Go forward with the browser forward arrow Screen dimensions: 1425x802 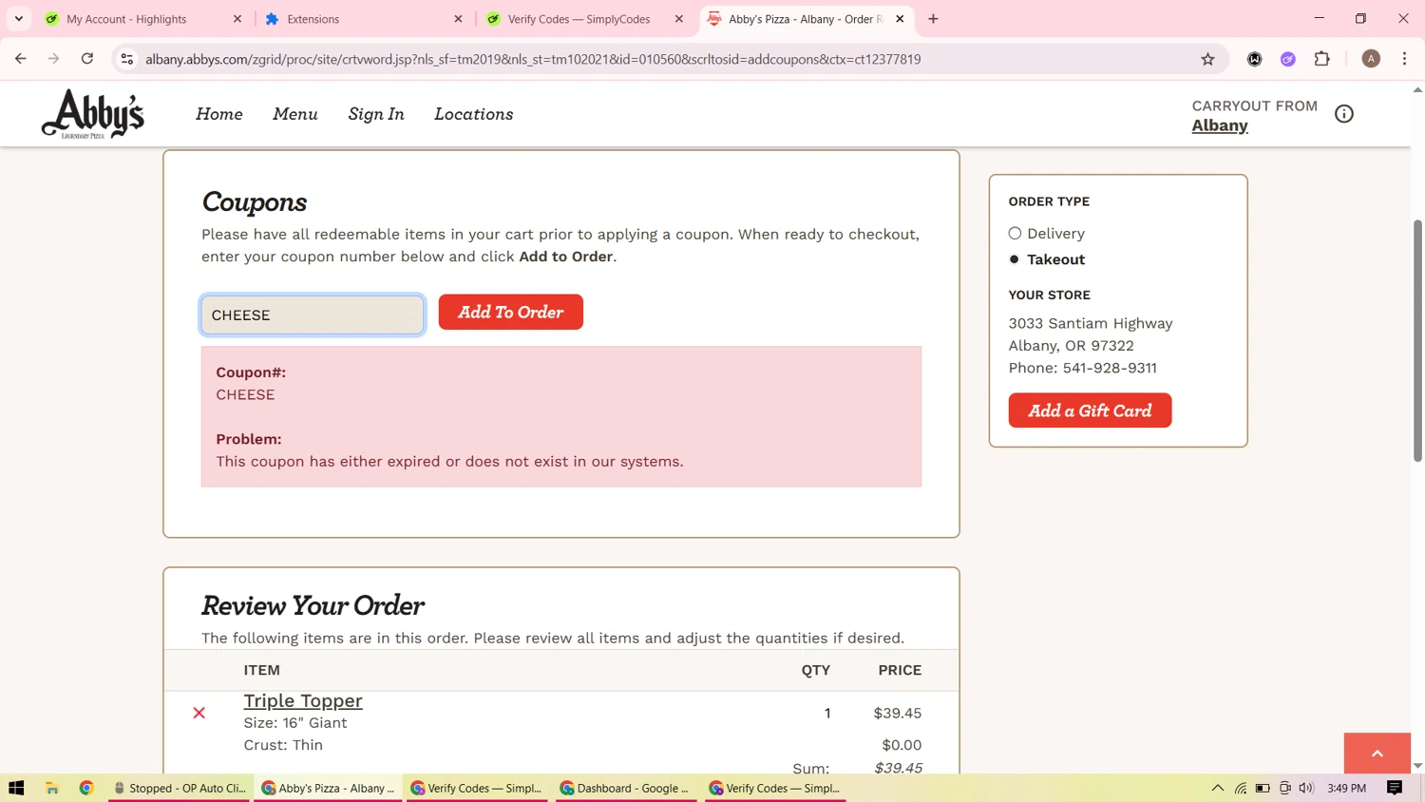point(54,59)
